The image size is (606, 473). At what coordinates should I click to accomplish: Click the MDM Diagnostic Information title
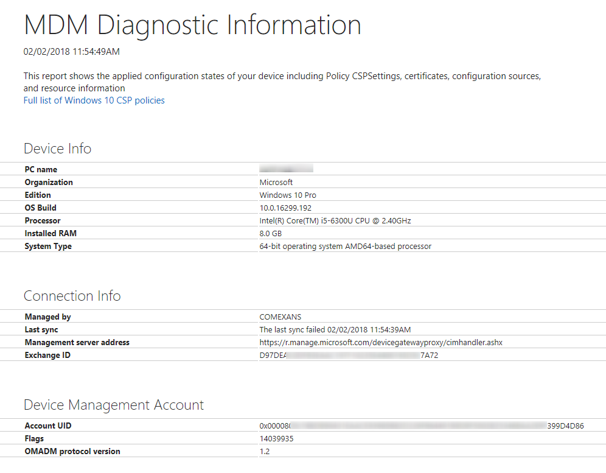click(192, 25)
